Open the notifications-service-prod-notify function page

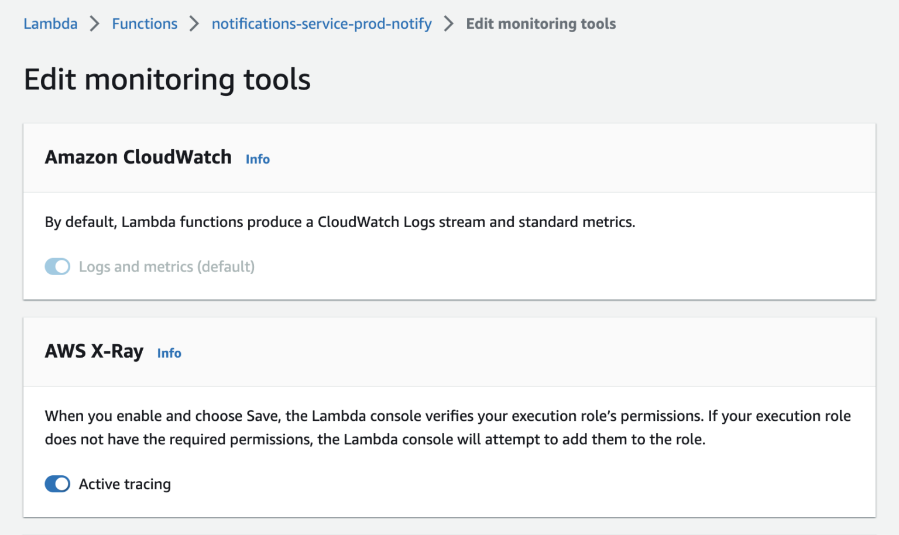(x=321, y=23)
